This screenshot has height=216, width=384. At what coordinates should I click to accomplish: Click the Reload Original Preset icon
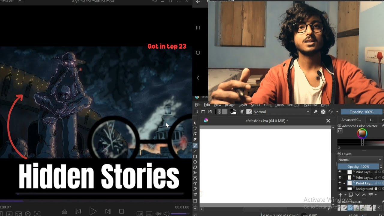[x=330, y=112]
